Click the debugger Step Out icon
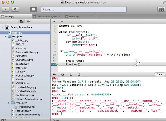Screen dimensions: 166x121 [79, 74]
